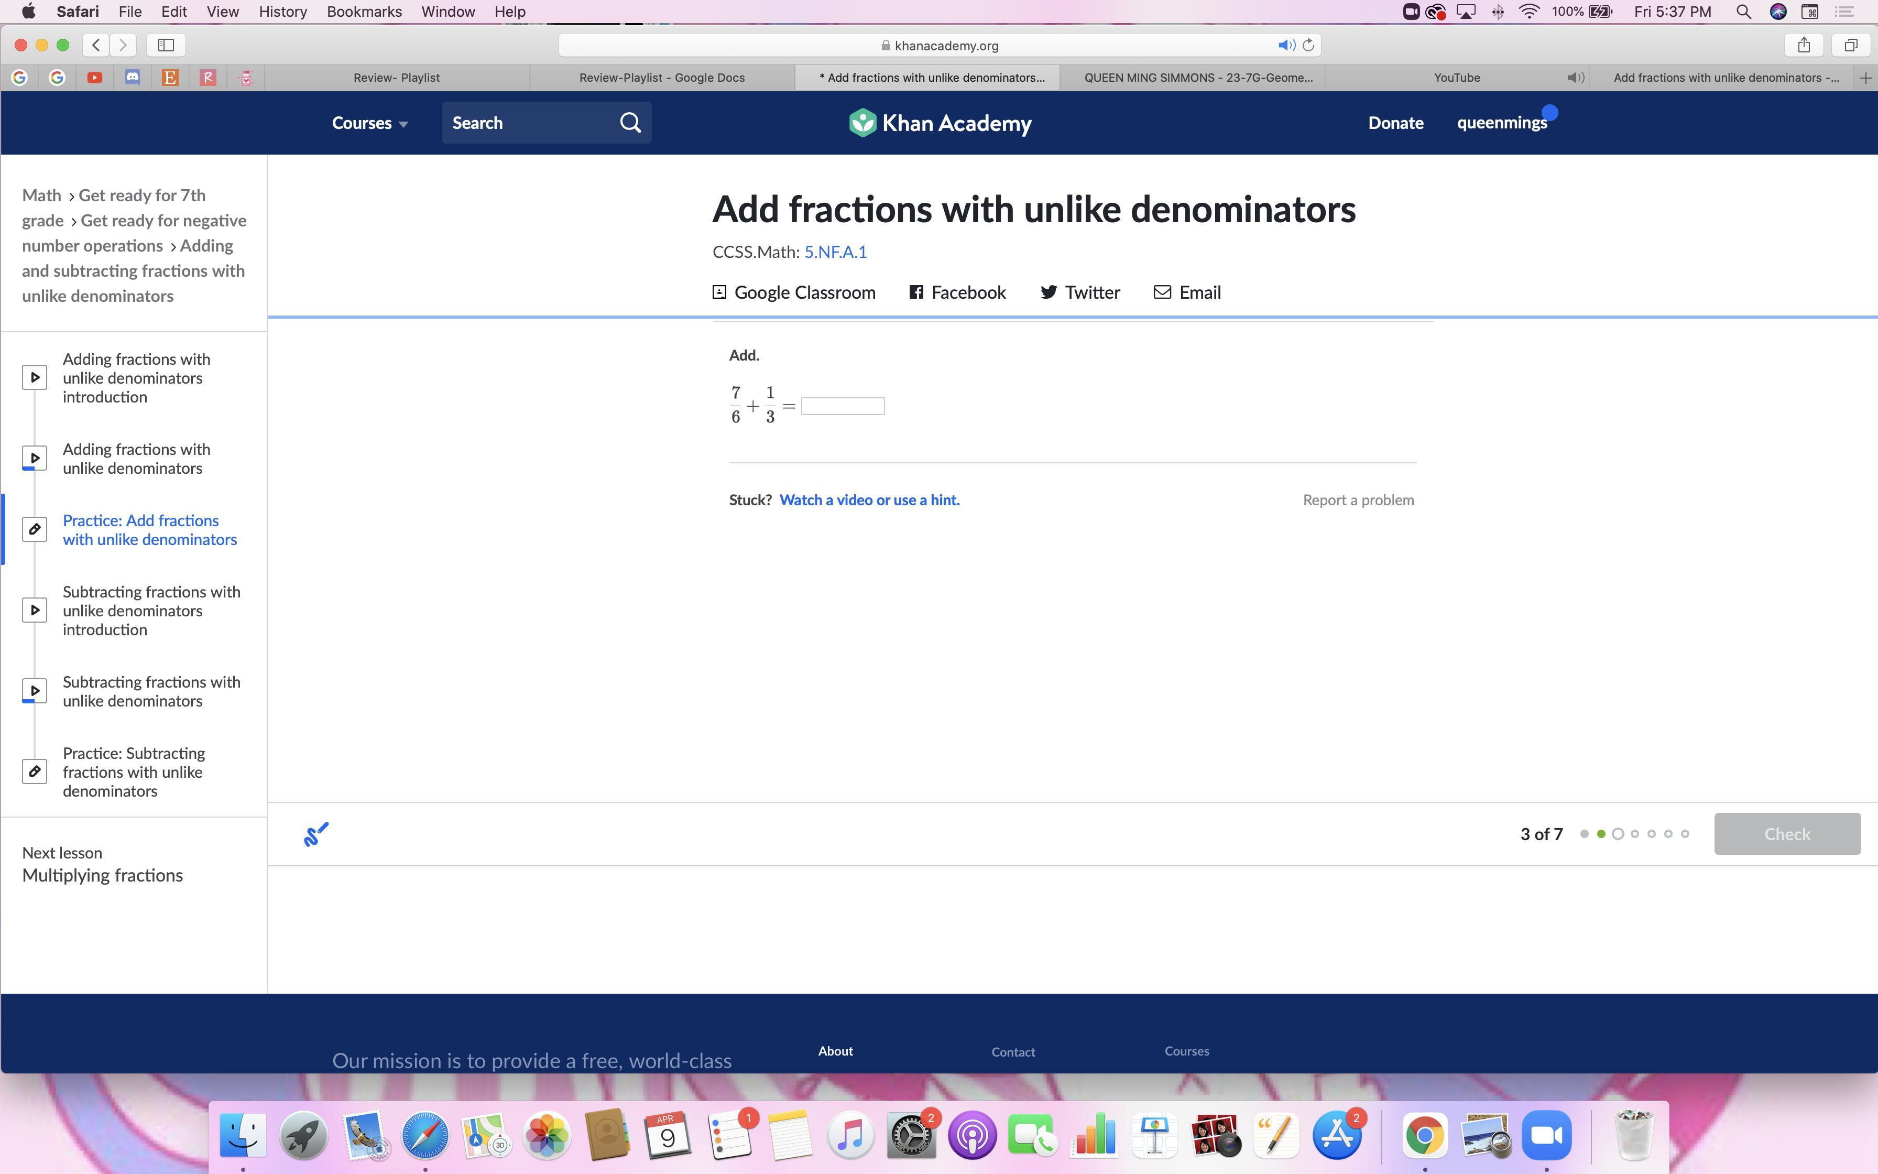1878x1174 pixels.
Task: Click the Safari reload page icon
Action: tap(1308, 45)
